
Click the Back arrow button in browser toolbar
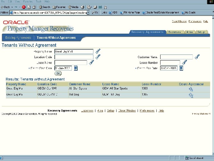(5, 7)
